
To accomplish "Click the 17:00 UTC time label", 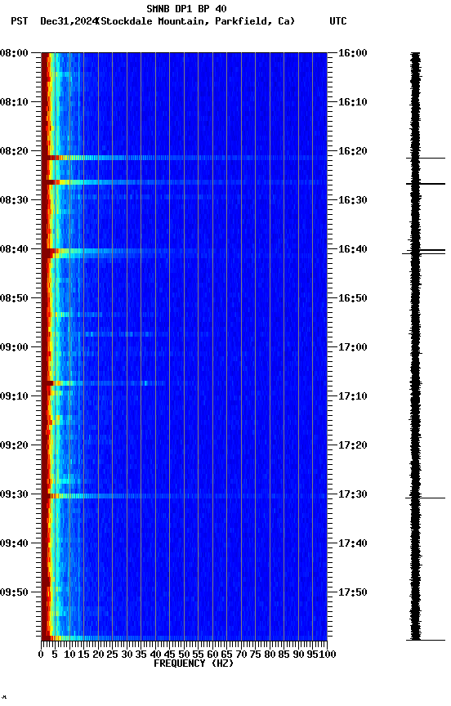I will coord(352,347).
